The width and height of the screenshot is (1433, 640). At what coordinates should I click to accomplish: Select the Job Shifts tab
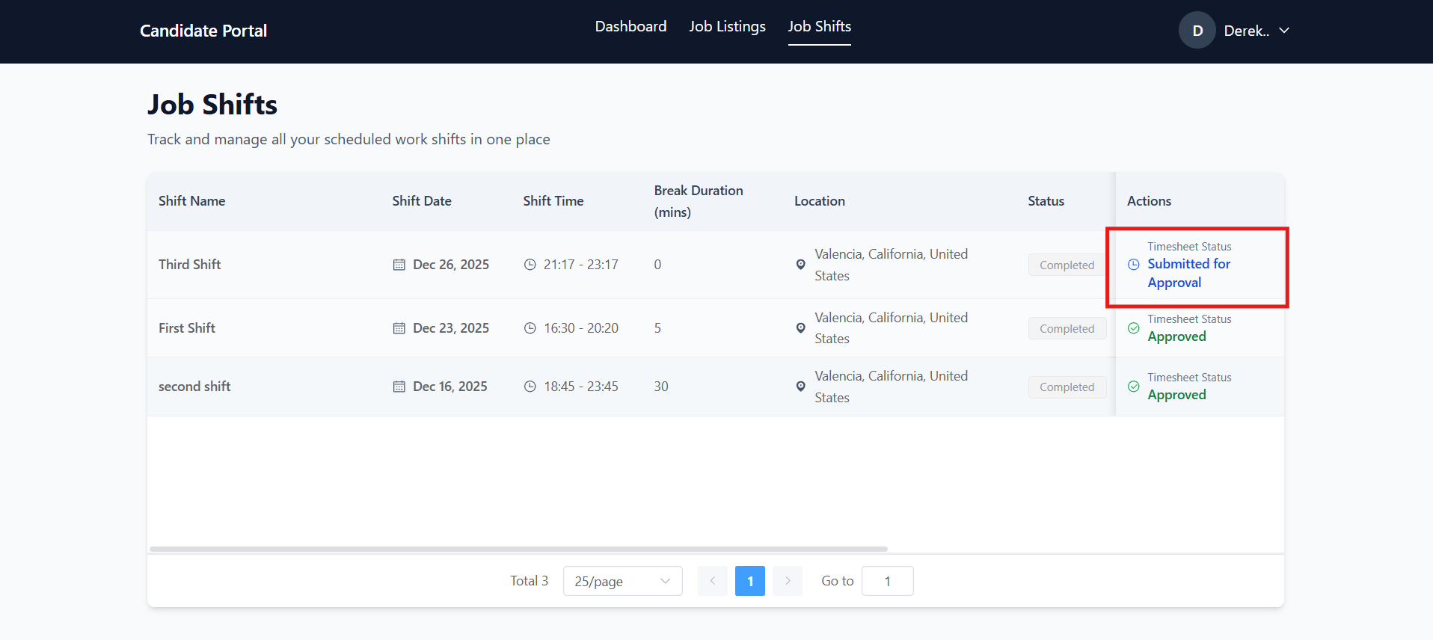(819, 27)
